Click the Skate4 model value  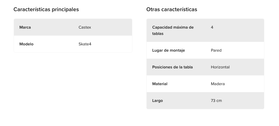click(x=85, y=44)
